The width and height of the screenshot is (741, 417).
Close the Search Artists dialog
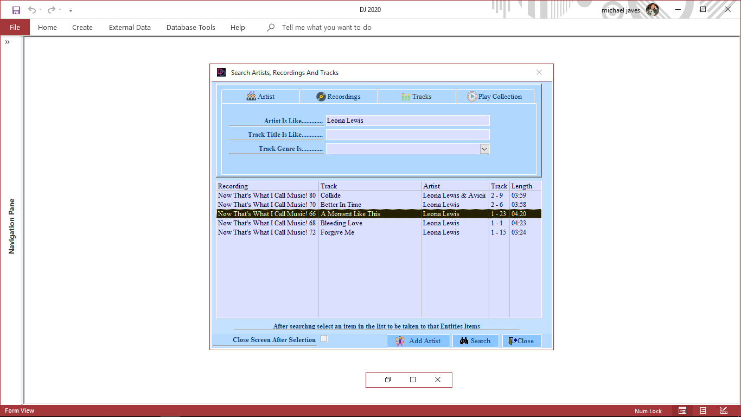click(x=539, y=72)
